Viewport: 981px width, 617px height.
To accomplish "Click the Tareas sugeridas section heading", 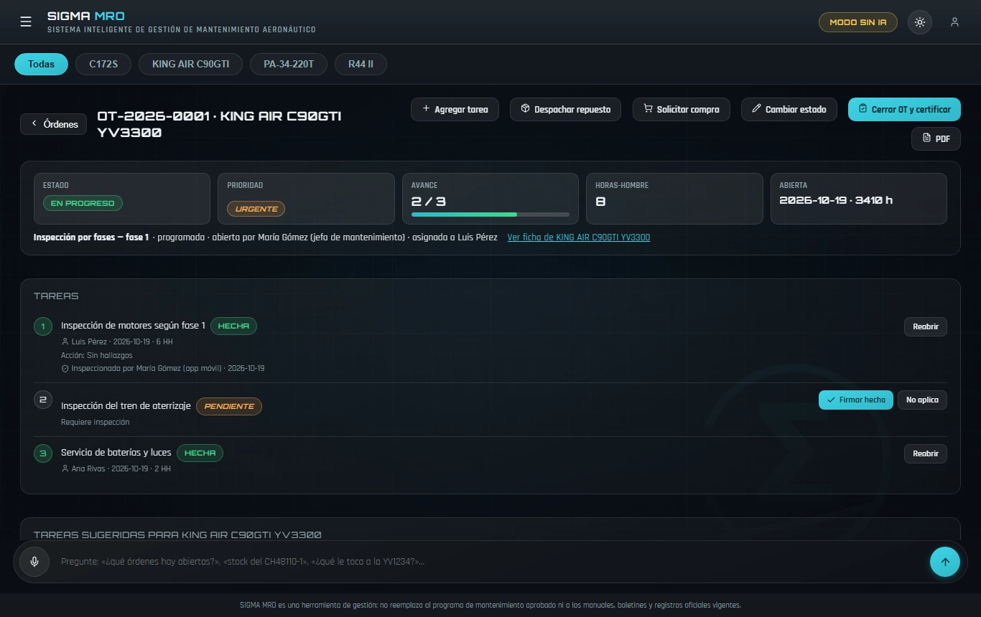I will point(177,534).
